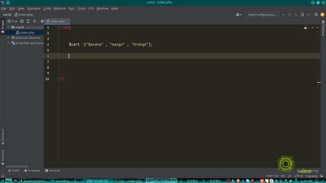Click the Project panel horizontal scrollbar
Viewport: 326px width, 183px height.
[17, 166]
